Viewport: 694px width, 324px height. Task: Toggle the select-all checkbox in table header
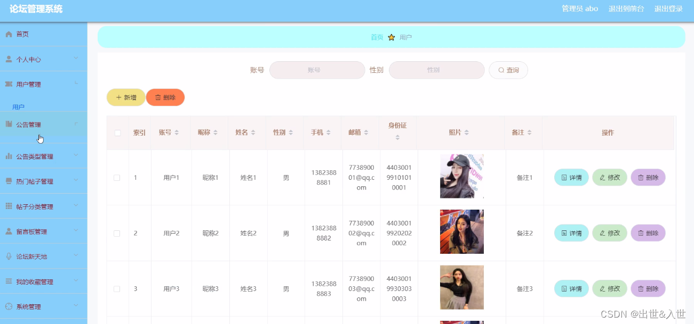117,133
